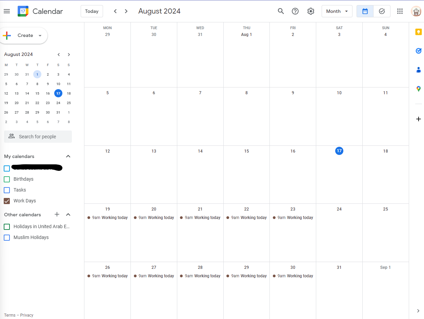424x319 pixels.
Task: Switch to Calendar view icon
Action: pos(365,11)
